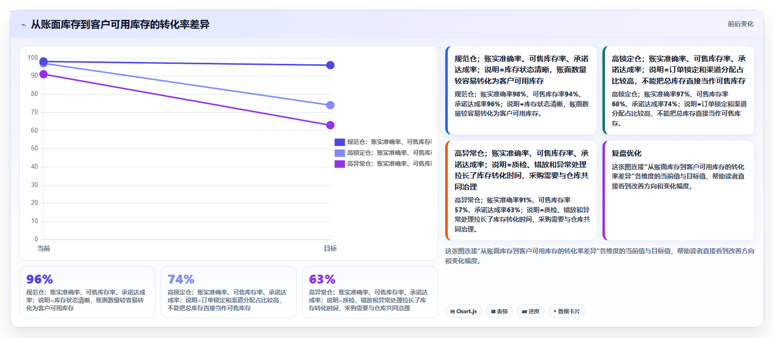Click the 高锁定仓 card detail text with 账实准确率97%
Screen dimensions: 774x338
pos(679,108)
